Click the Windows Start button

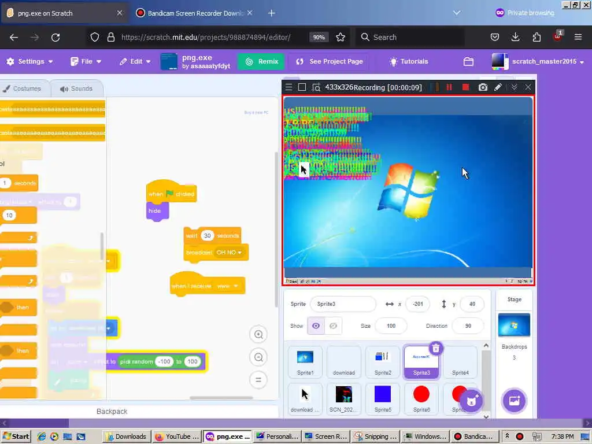tap(16, 436)
